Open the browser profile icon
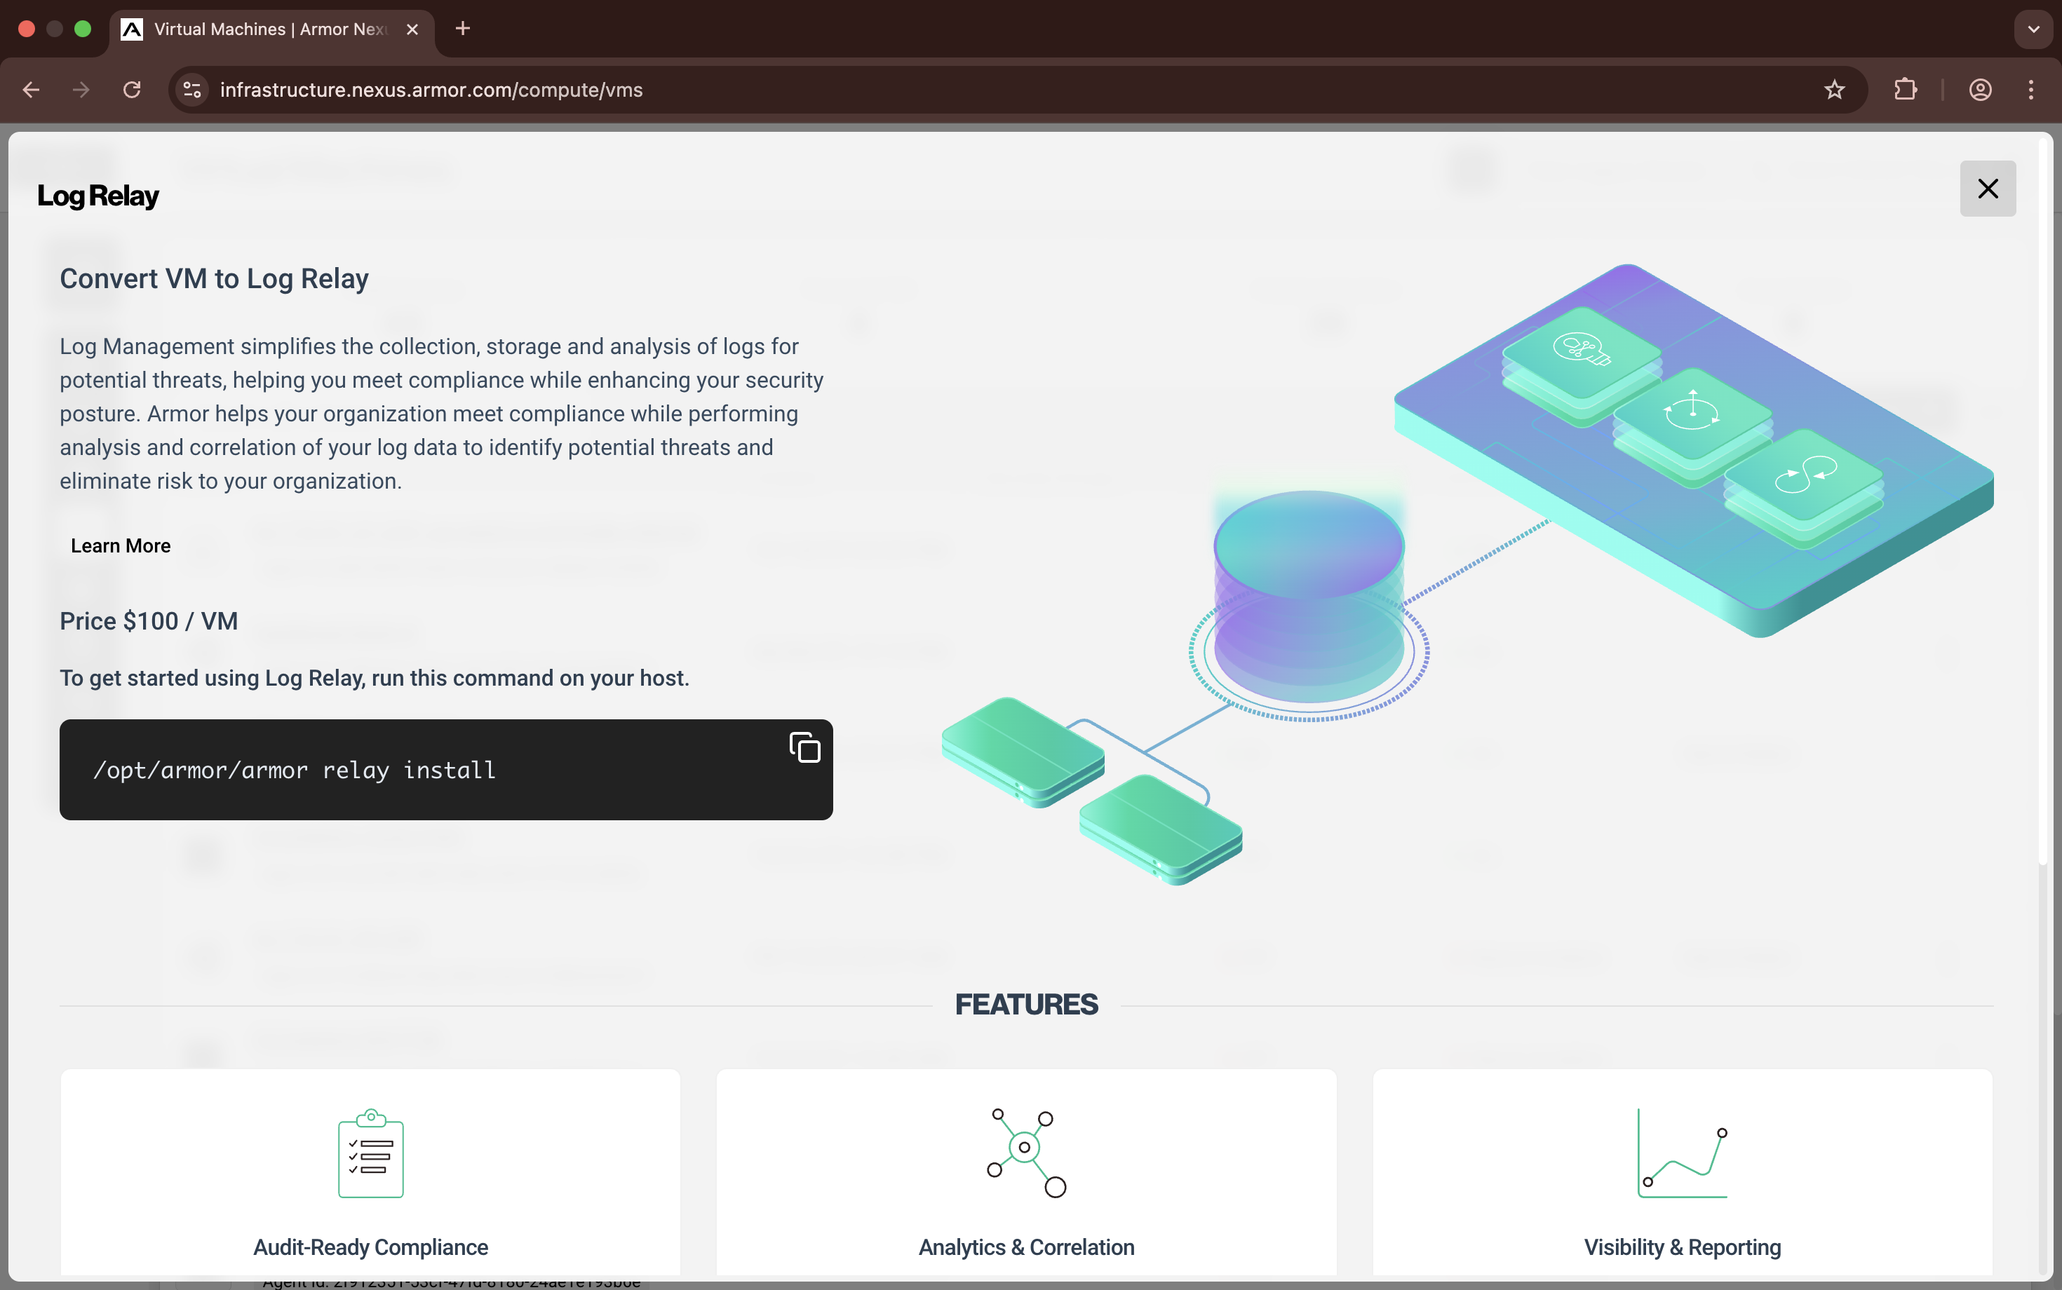Image resolution: width=2062 pixels, height=1290 pixels. (1980, 90)
